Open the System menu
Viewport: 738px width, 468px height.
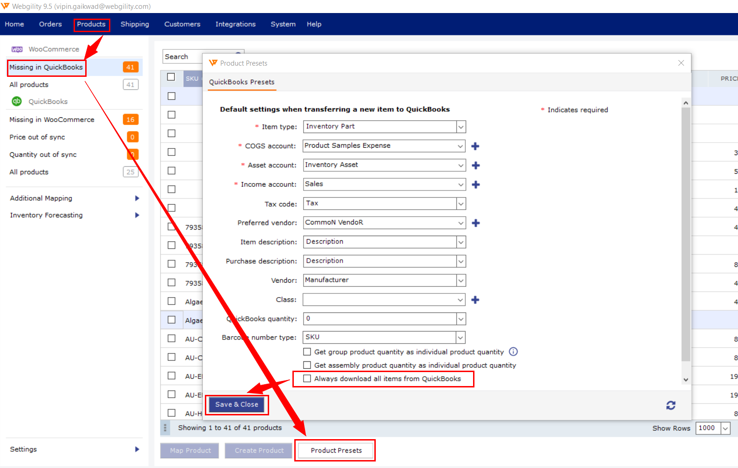(x=283, y=24)
